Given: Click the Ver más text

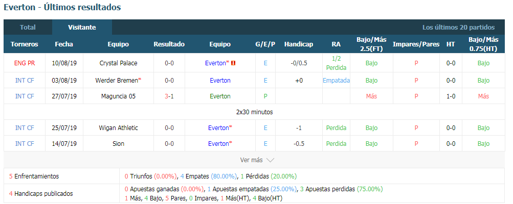Looking at the screenshot, I should point(251,160).
